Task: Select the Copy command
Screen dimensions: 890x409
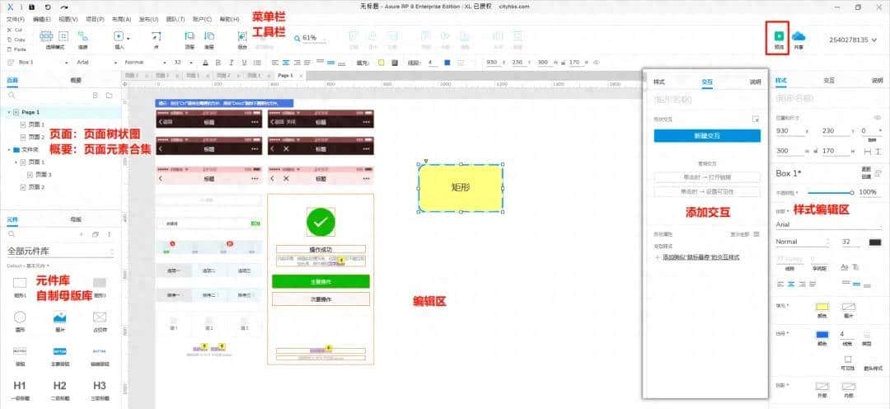Action: 16,40
